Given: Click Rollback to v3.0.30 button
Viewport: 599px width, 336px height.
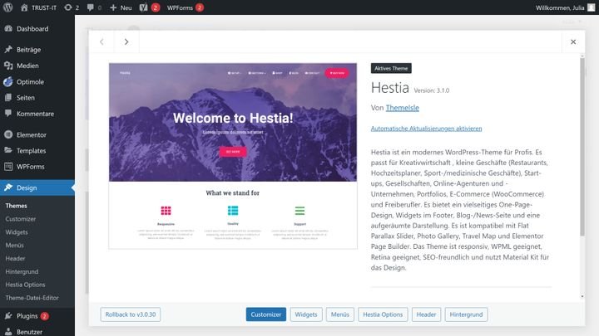Looking at the screenshot, I should pos(131,314).
